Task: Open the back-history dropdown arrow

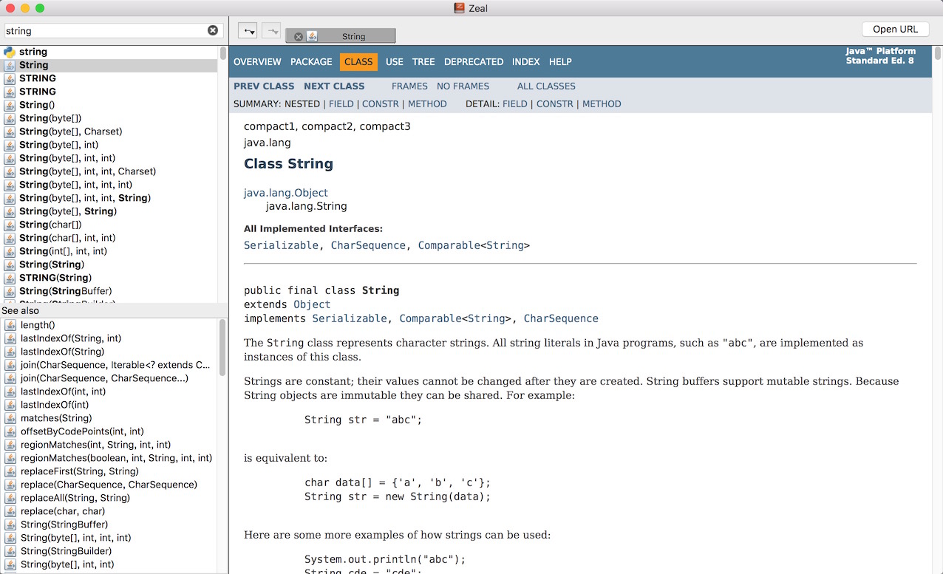Action: (x=248, y=30)
